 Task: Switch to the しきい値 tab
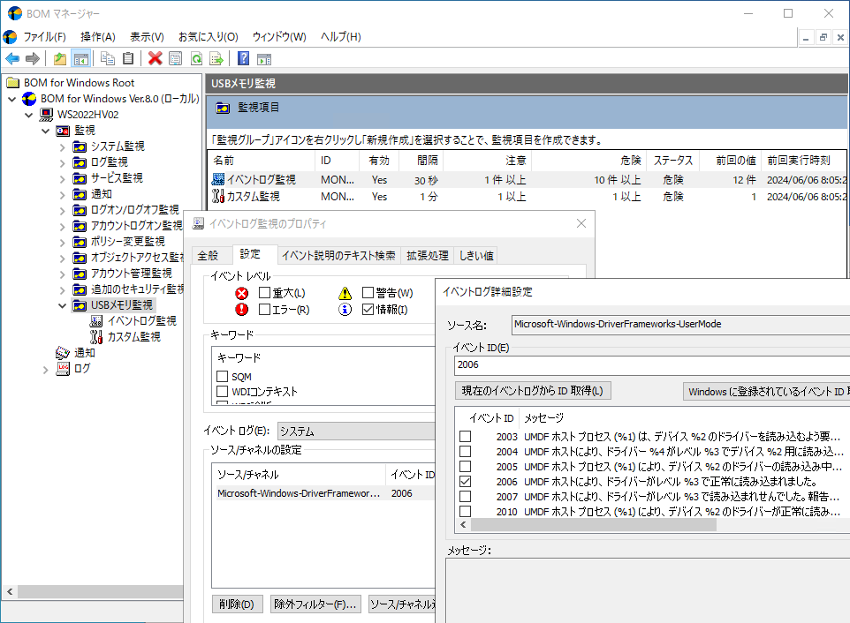coord(476,255)
